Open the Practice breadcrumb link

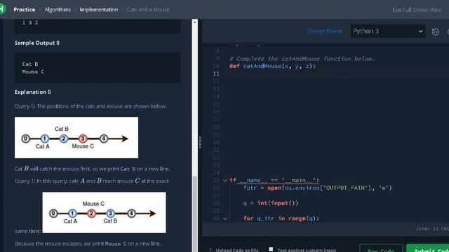[25, 10]
